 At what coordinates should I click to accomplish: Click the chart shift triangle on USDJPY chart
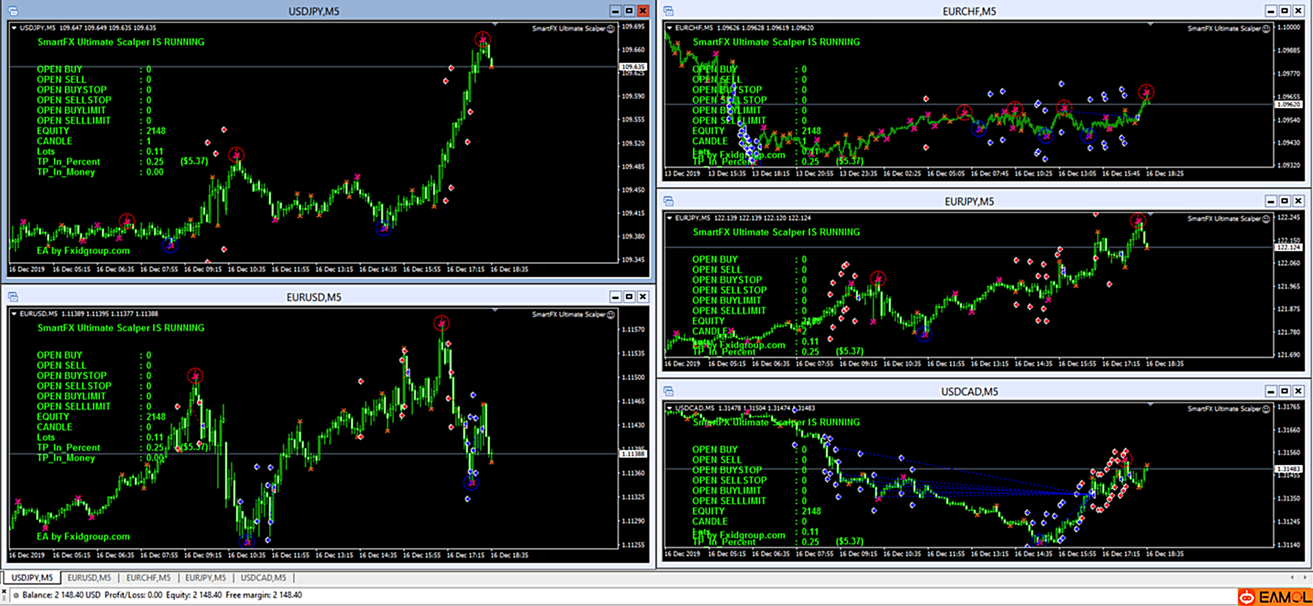pos(495,25)
